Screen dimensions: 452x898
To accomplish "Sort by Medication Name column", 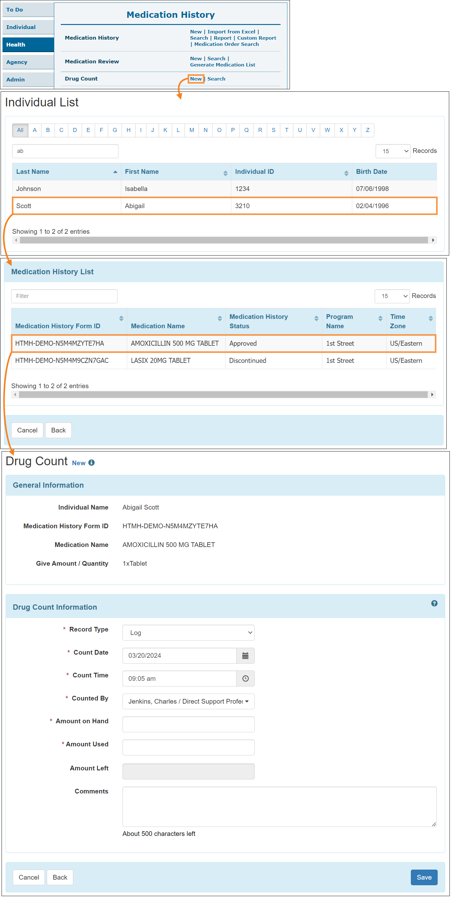I will (176, 321).
